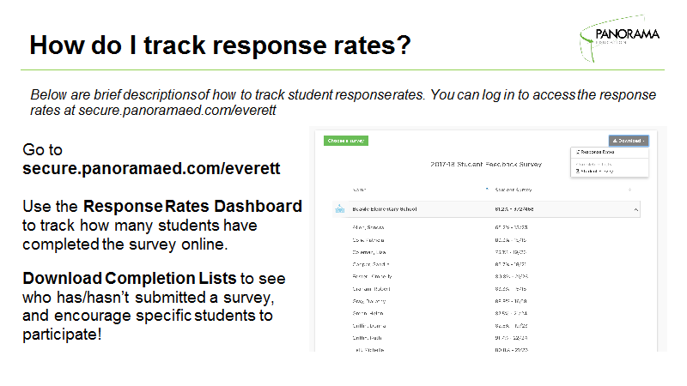
Task: Select the Foster, Kimberly row
Action: (486, 276)
